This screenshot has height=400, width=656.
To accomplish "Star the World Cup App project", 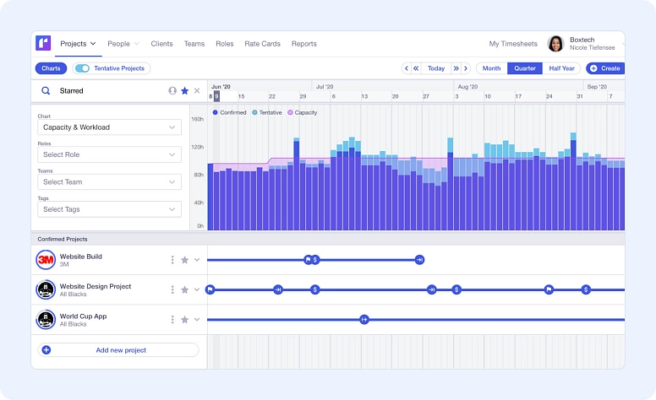I will click(x=184, y=320).
